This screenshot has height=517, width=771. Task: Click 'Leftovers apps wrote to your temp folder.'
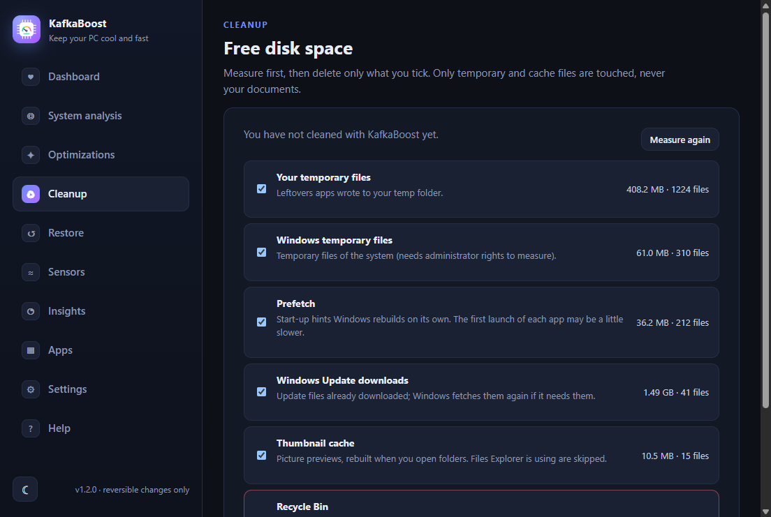pyautogui.click(x=360, y=193)
